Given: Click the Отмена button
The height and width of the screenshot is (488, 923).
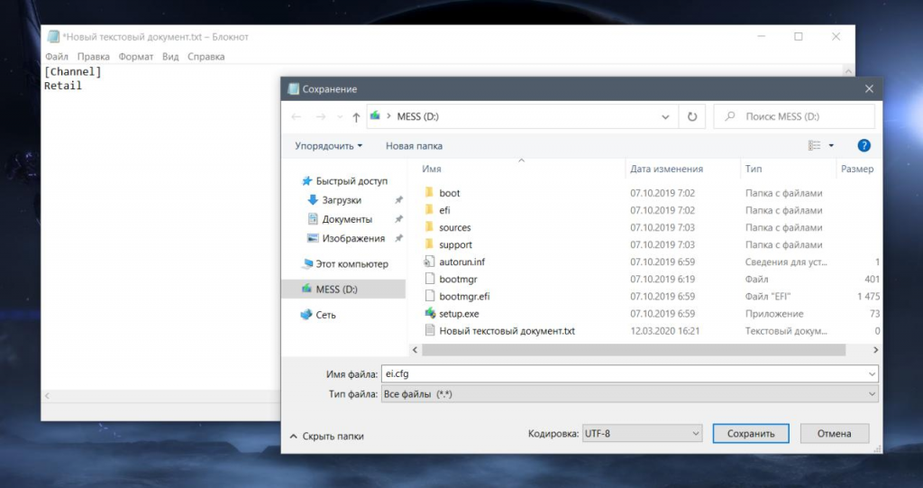Looking at the screenshot, I should (834, 434).
